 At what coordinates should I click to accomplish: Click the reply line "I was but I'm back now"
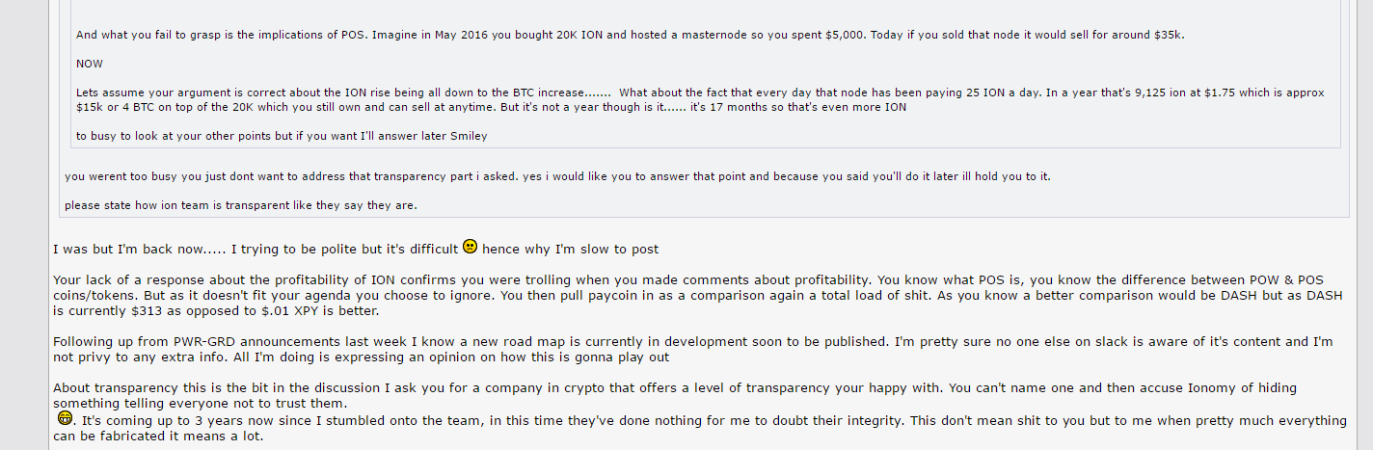pyautogui.click(x=356, y=249)
